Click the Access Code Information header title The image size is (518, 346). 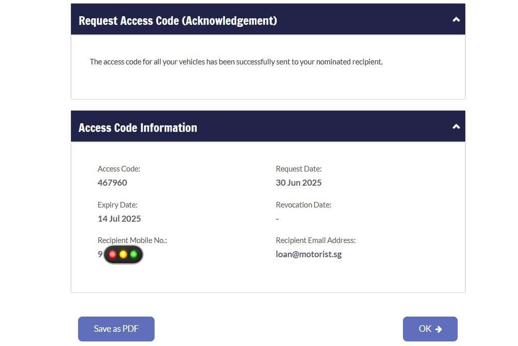[138, 127]
